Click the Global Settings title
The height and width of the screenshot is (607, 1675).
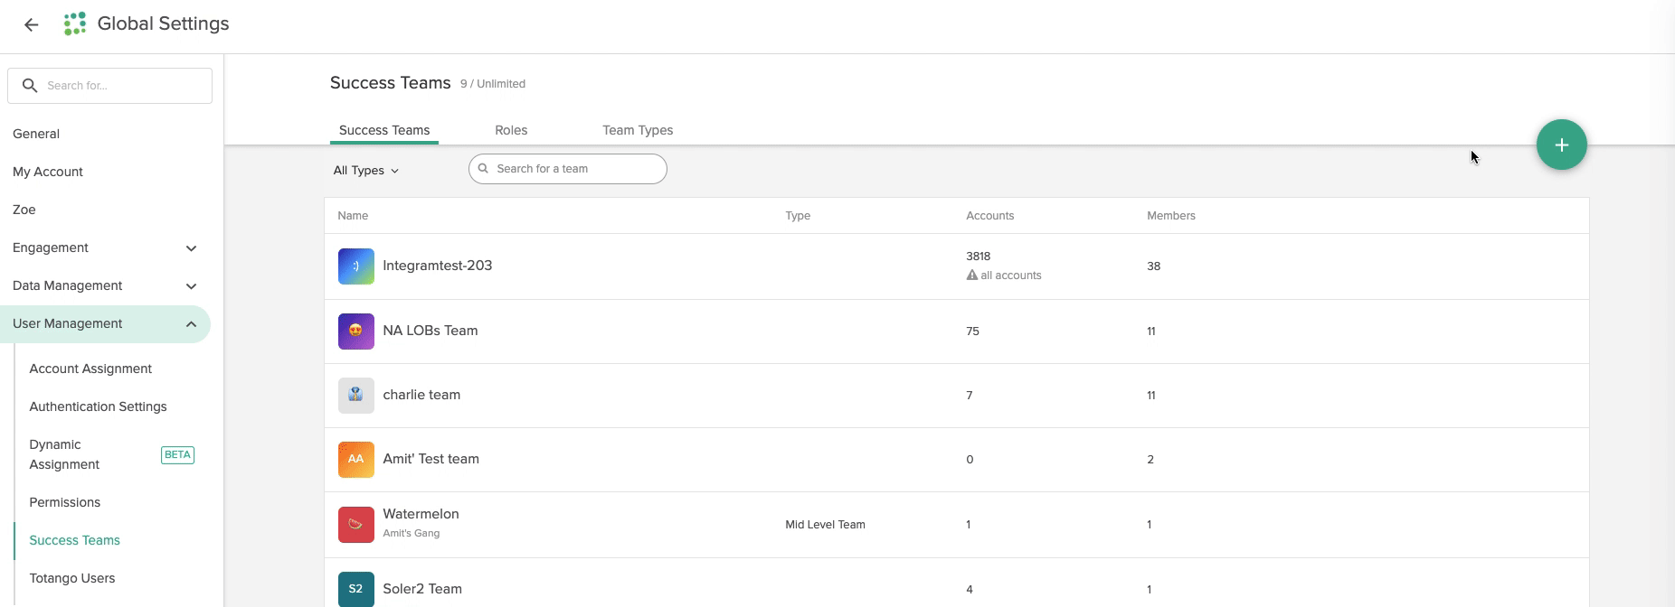point(164,24)
